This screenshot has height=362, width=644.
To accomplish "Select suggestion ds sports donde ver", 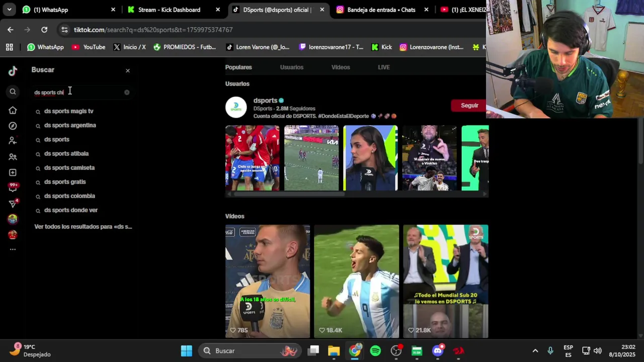I will coord(70,210).
